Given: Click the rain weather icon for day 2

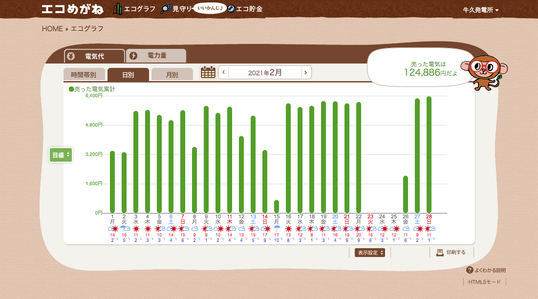Looking at the screenshot, I should [x=124, y=228].
